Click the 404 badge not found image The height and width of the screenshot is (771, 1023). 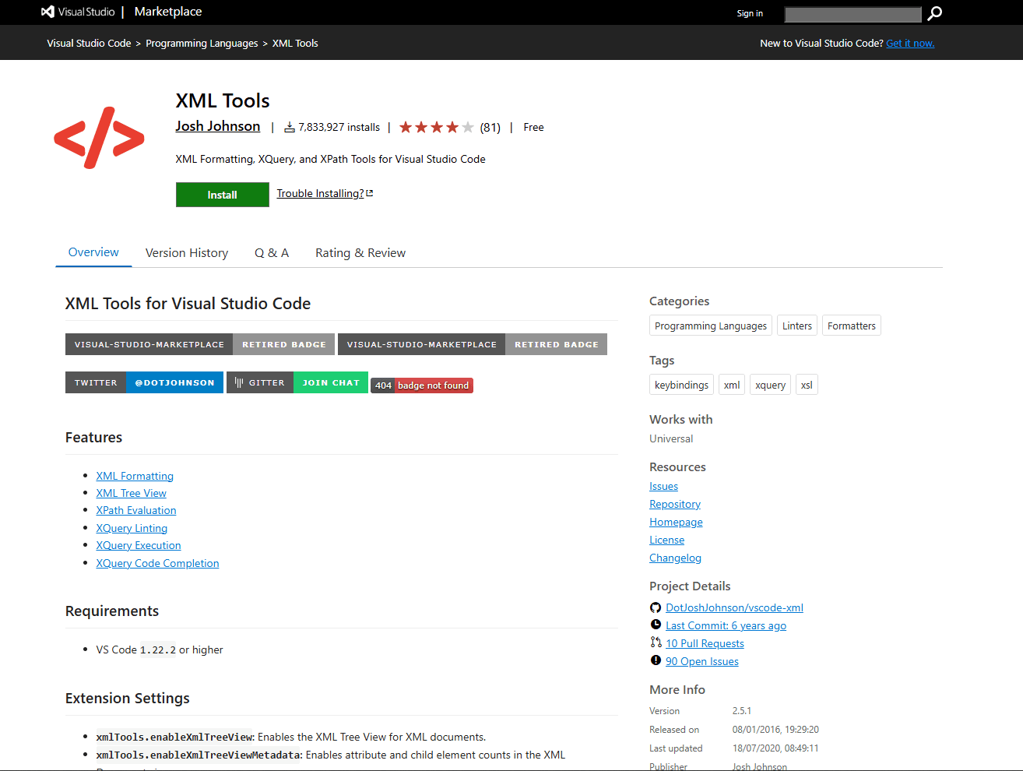(x=422, y=385)
